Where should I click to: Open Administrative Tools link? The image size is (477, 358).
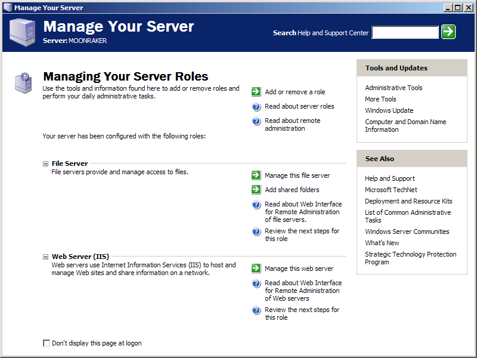tap(394, 88)
